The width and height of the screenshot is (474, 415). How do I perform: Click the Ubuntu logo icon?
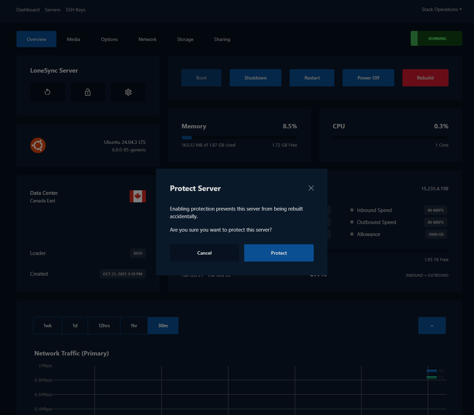coord(38,146)
